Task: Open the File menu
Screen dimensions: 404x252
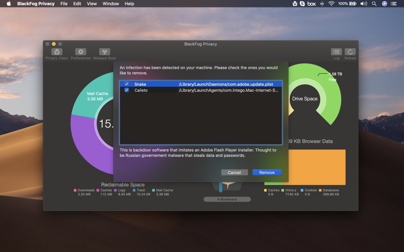Action: click(x=64, y=4)
